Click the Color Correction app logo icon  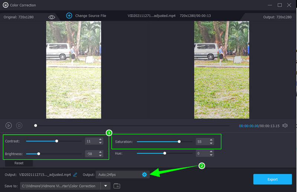tap(5, 5)
